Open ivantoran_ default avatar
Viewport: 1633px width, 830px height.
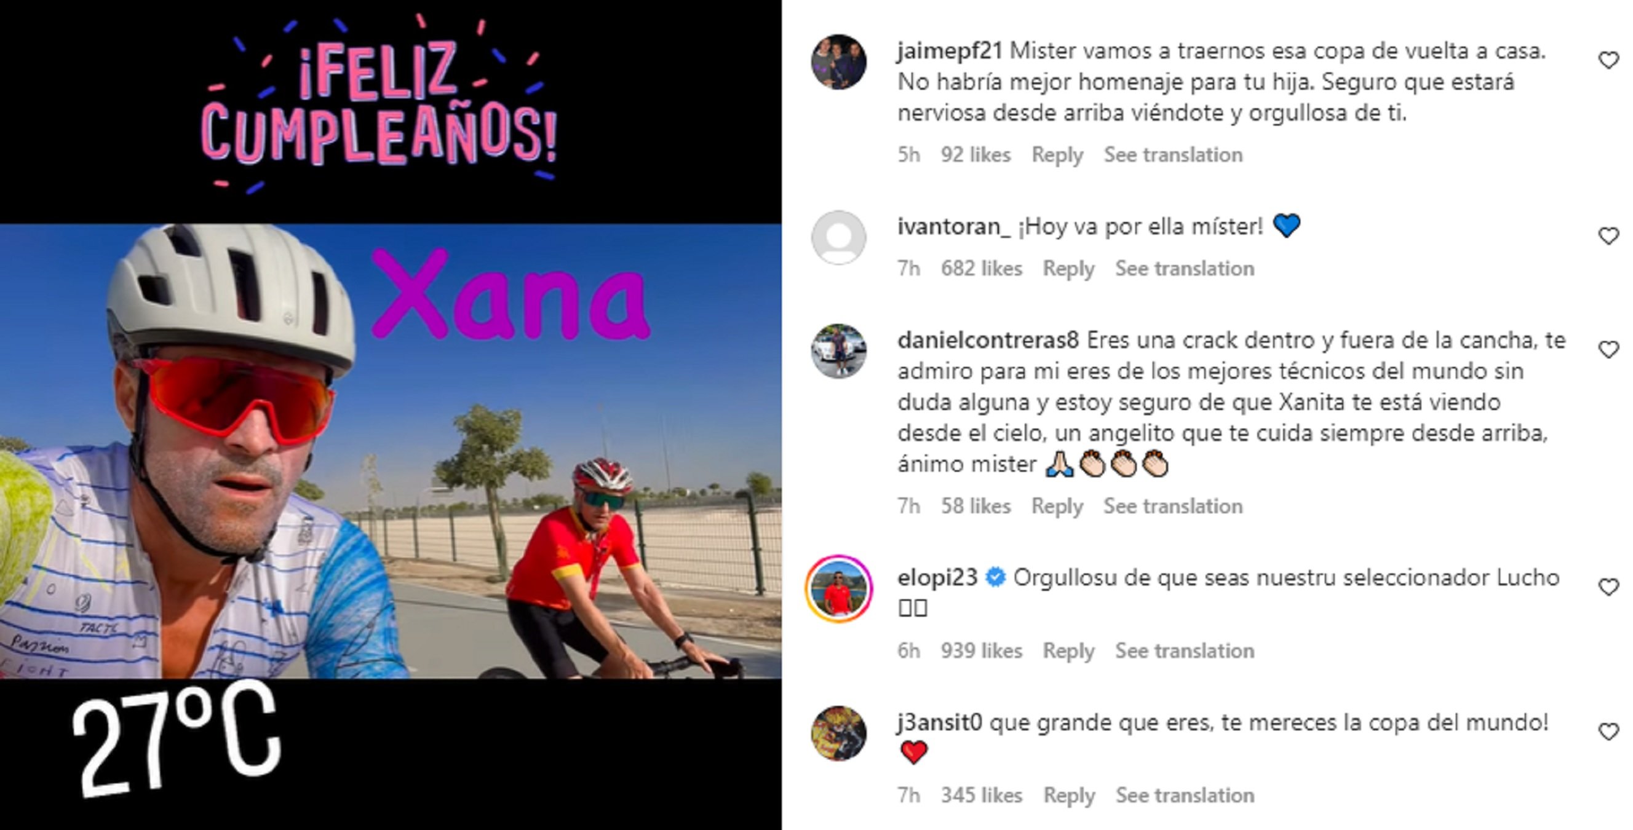(x=839, y=237)
